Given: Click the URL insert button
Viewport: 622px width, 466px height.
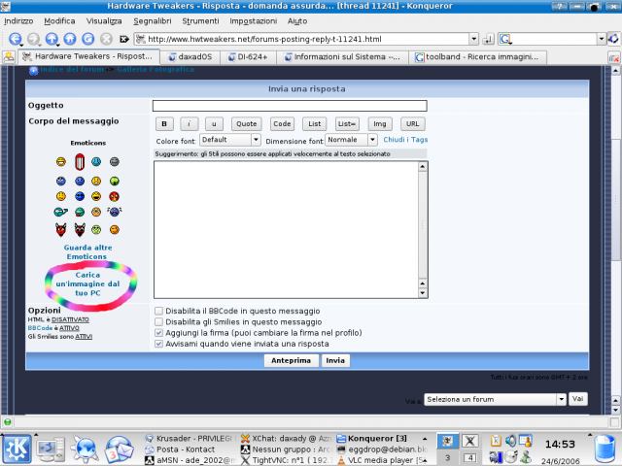Looking at the screenshot, I should tap(411, 123).
